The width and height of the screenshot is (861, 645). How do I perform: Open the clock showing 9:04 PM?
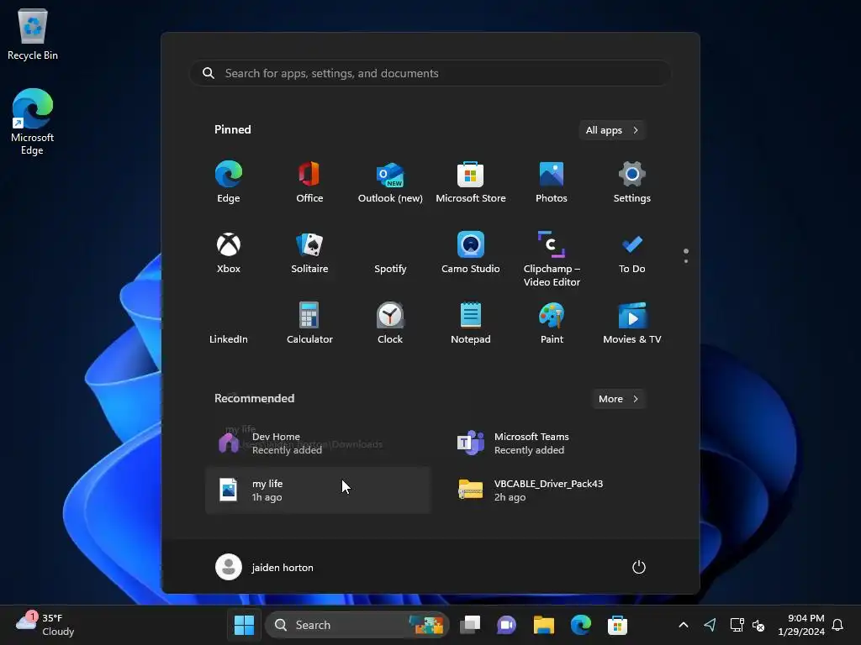[x=801, y=625]
